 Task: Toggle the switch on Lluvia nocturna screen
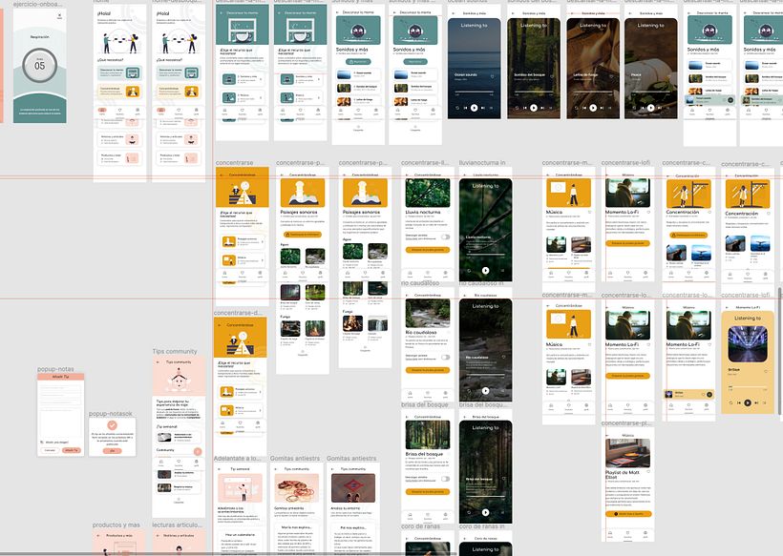pyautogui.click(x=445, y=237)
